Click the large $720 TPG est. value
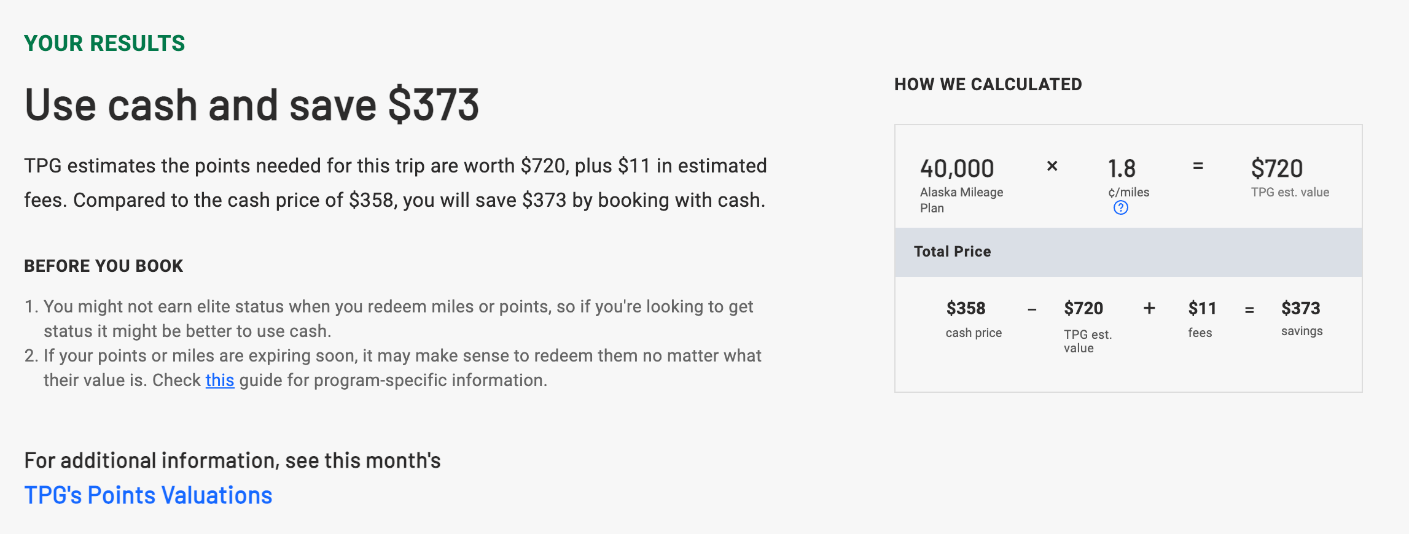The image size is (1409, 534). coord(1276,169)
